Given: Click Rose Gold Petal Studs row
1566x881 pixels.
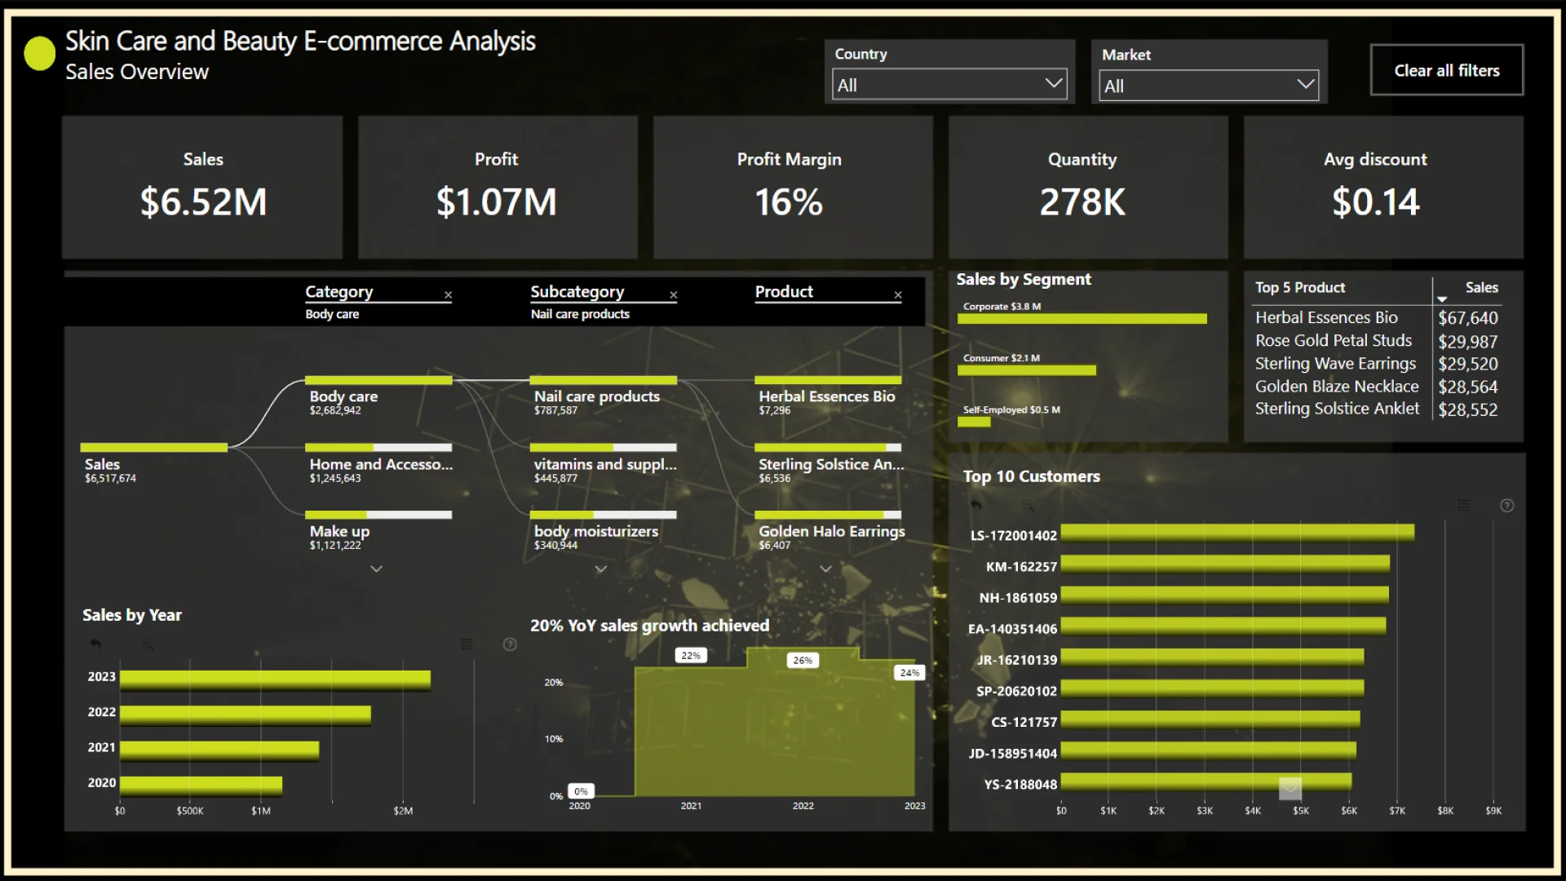Looking at the screenshot, I should pyautogui.click(x=1377, y=341).
